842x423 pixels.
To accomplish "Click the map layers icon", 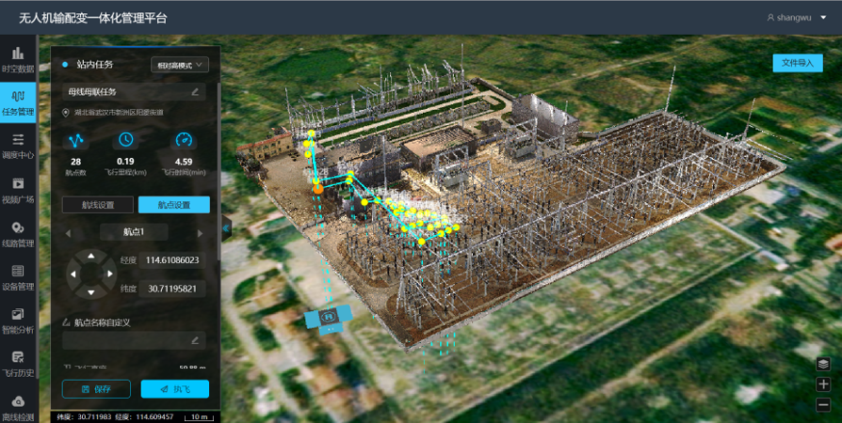I will click(x=823, y=364).
